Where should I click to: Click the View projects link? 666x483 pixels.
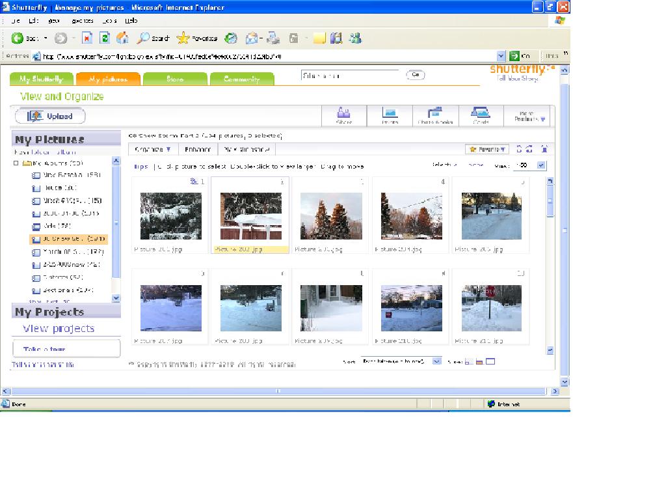coord(59,329)
